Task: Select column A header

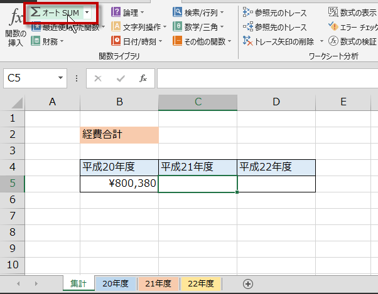Action: point(52,102)
